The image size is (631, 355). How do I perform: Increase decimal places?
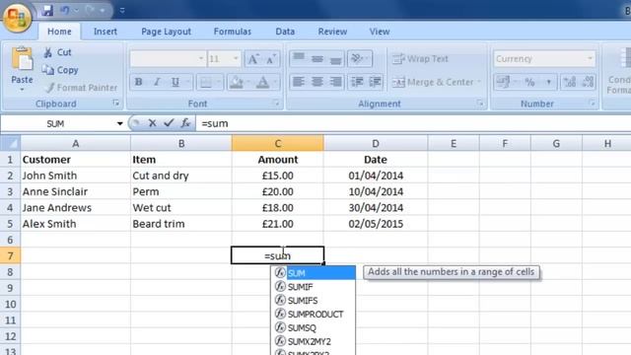click(x=570, y=82)
